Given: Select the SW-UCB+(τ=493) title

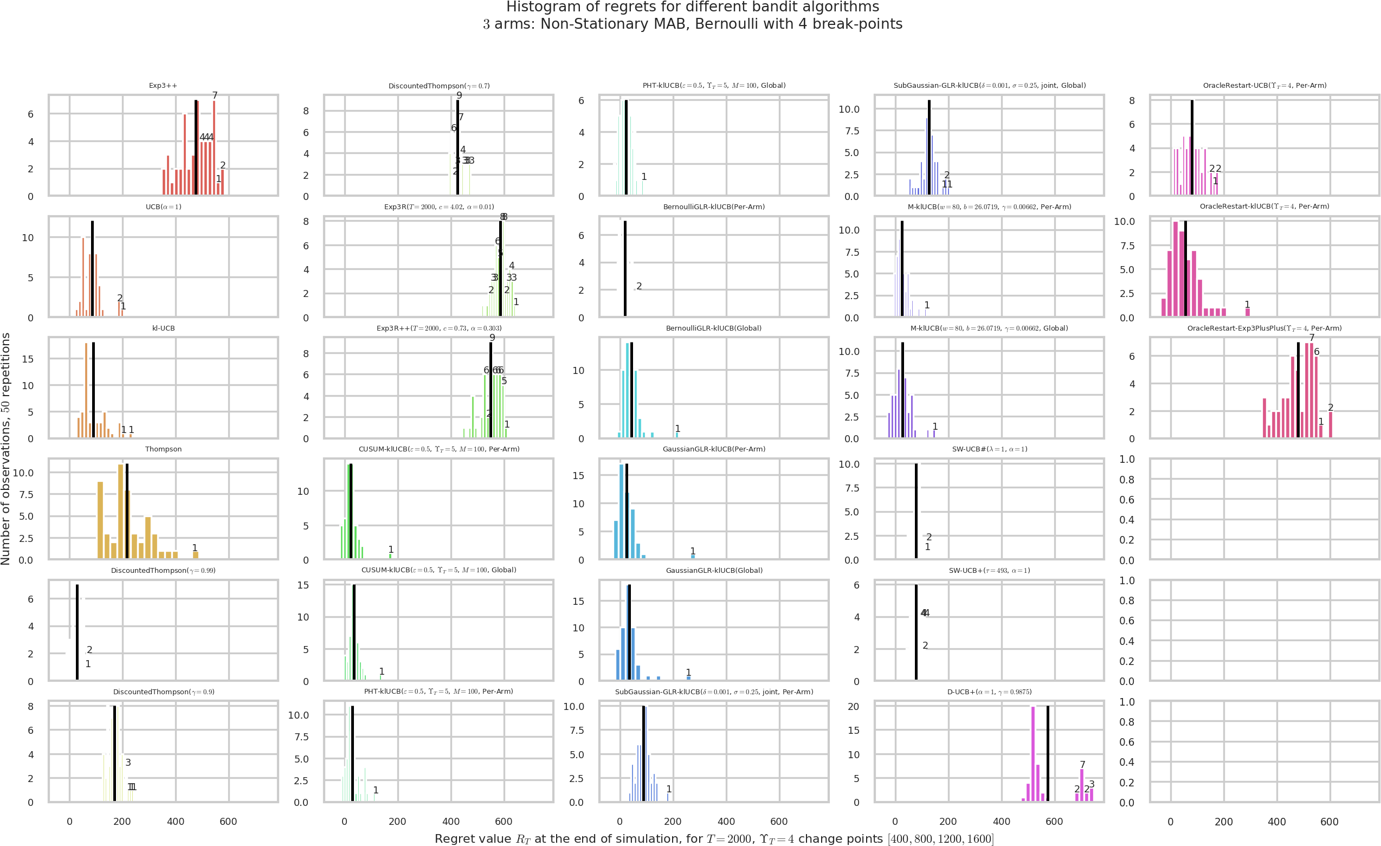Looking at the screenshot, I should point(990,570).
